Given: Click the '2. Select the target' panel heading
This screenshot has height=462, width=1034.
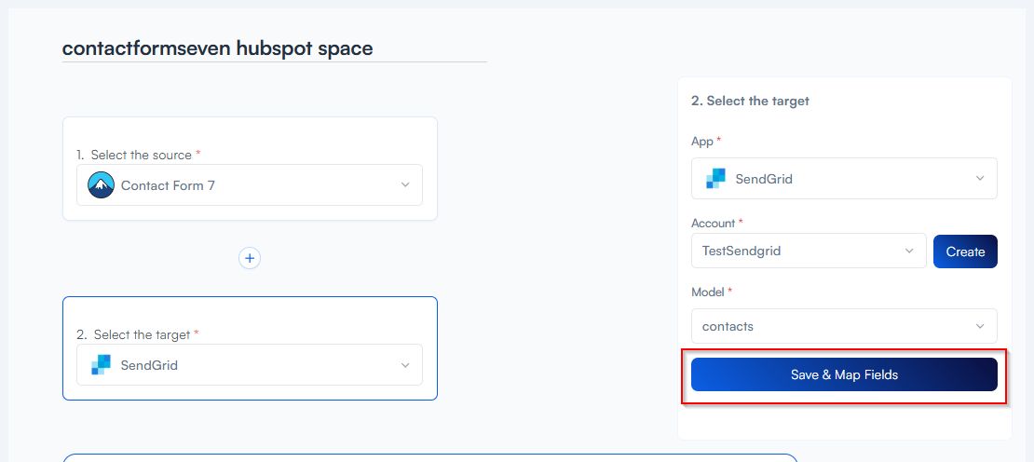Looking at the screenshot, I should (750, 101).
